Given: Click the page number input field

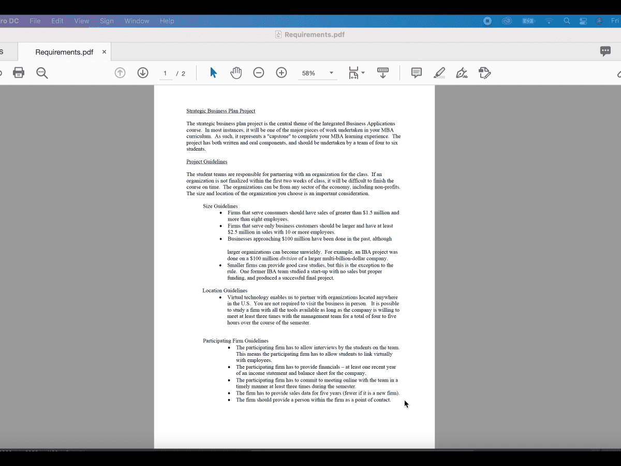Looking at the screenshot, I should coord(166,74).
